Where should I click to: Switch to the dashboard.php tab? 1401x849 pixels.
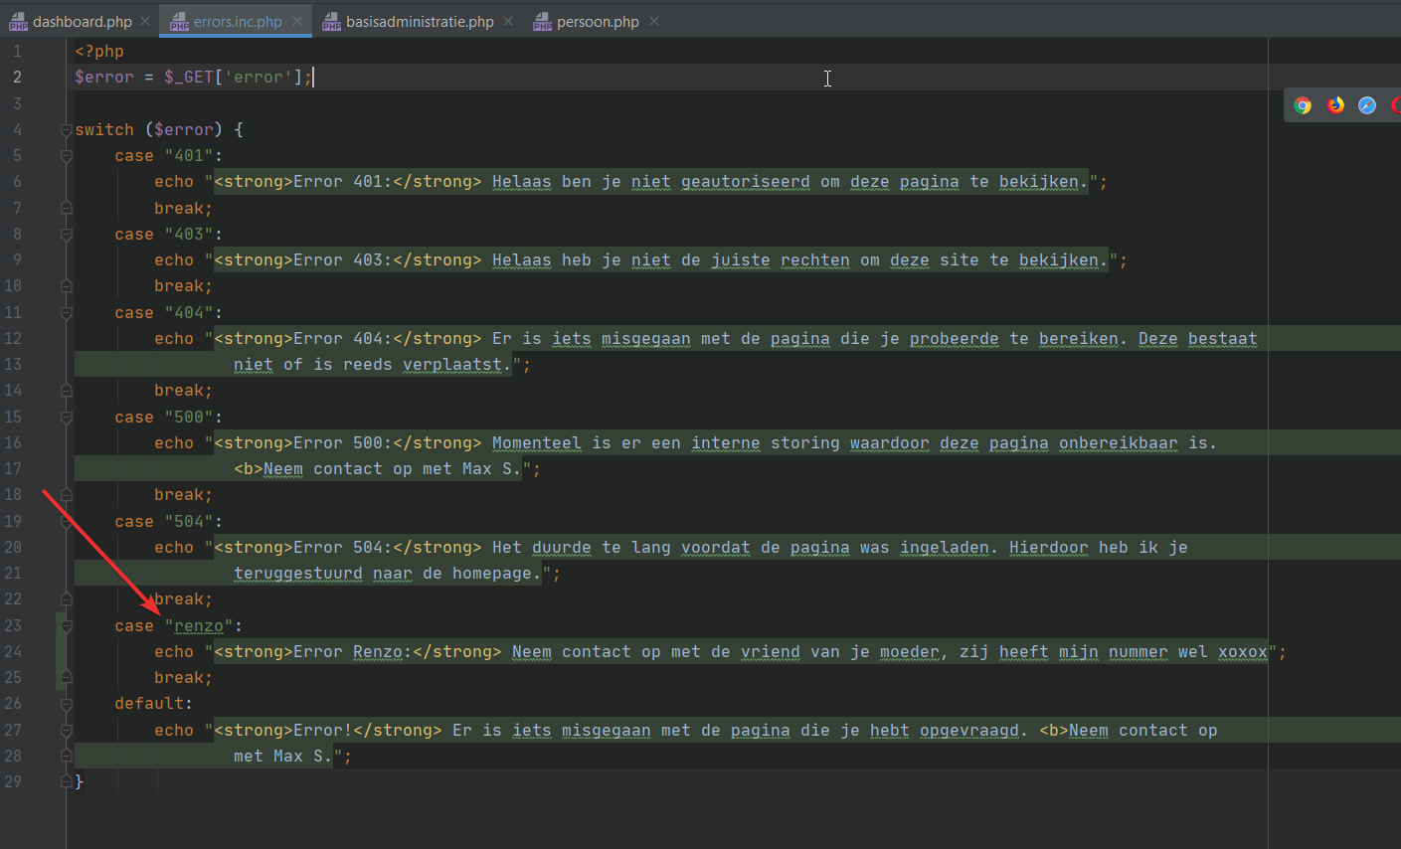point(82,22)
